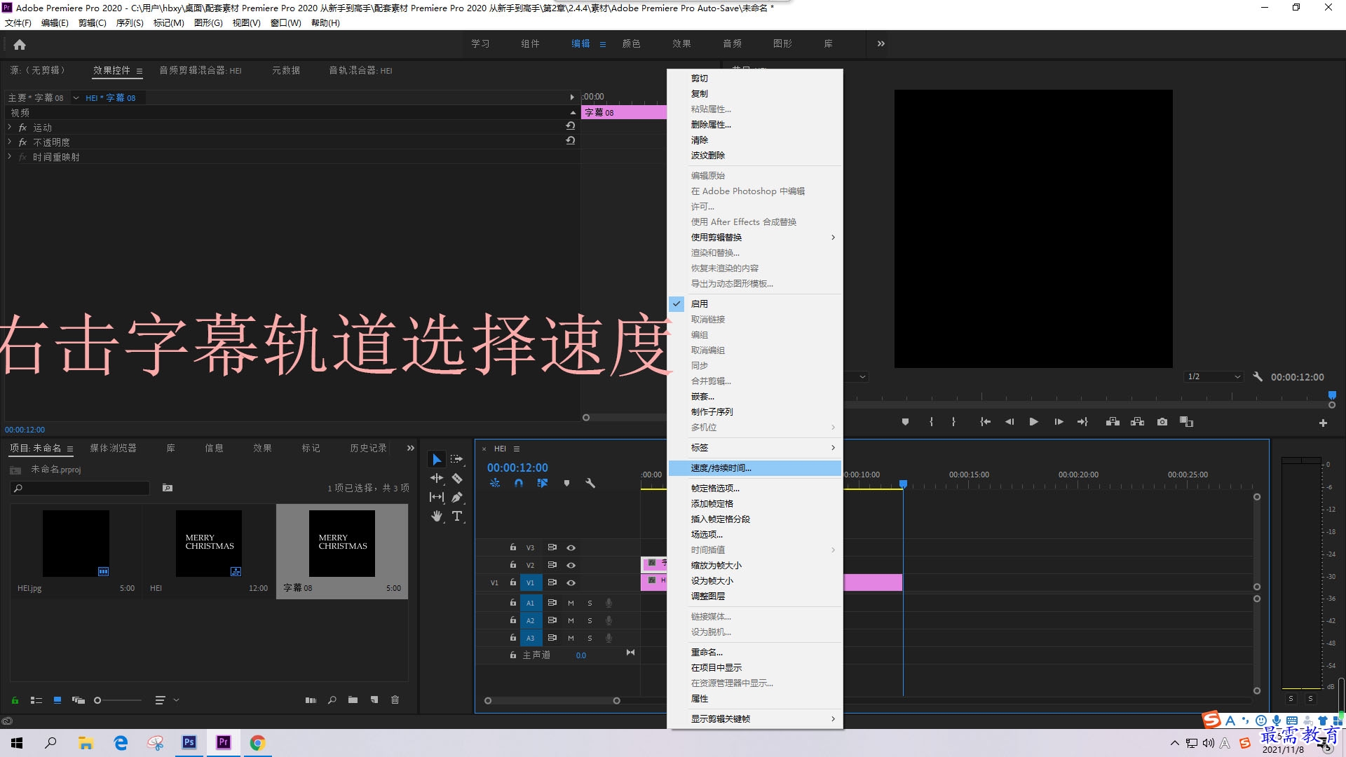1346x757 pixels.
Task: Select the Selection tool arrow
Action: [437, 459]
